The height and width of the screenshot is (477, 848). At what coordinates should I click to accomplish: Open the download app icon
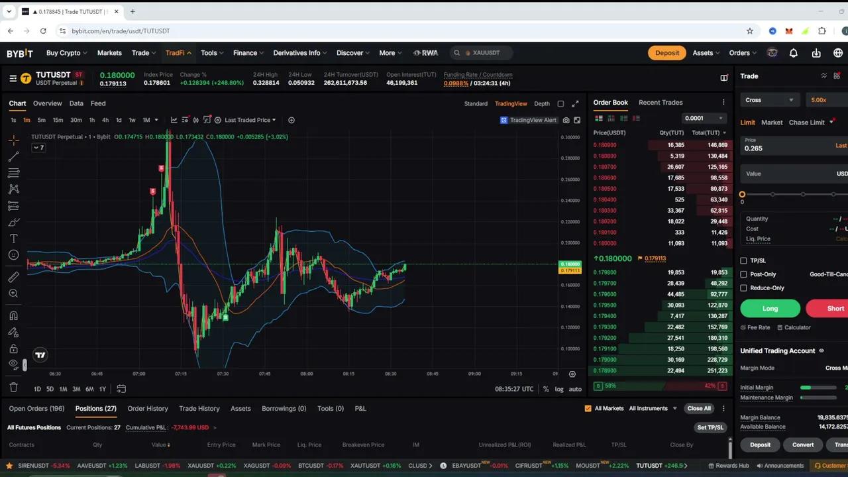[x=816, y=53]
